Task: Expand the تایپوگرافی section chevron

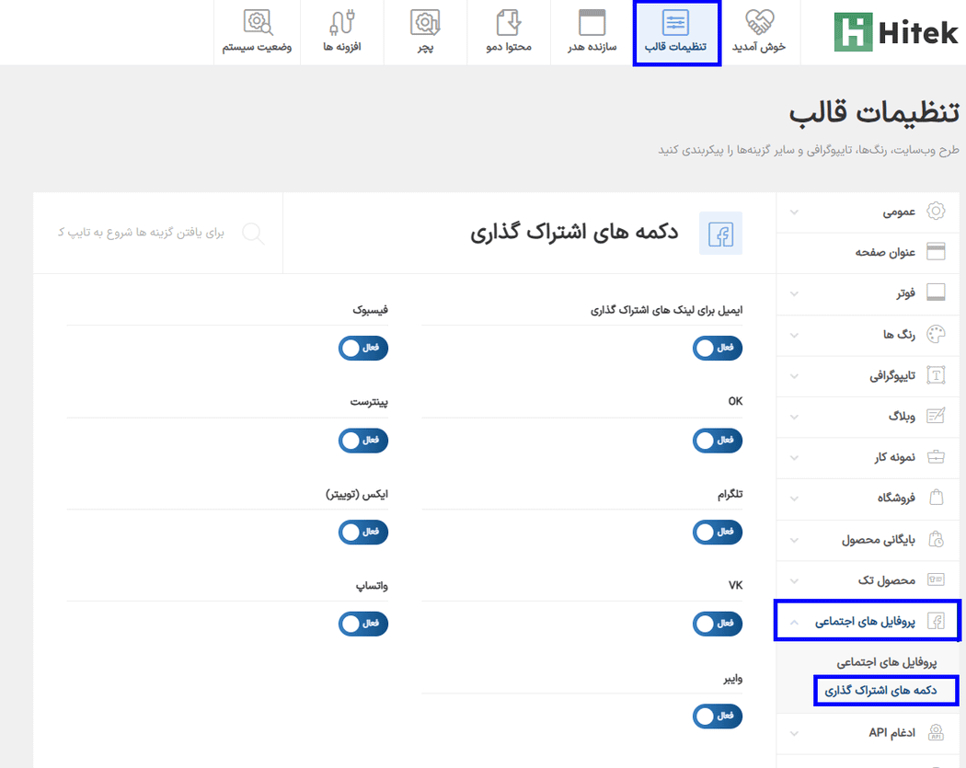Action: tap(794, 375)
